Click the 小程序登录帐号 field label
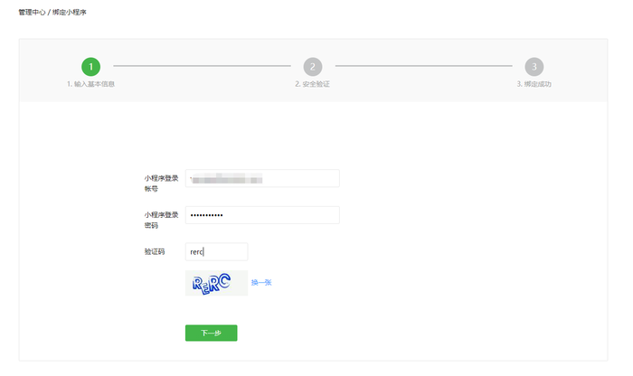633x376 pixels. click(x=160, y=183)
